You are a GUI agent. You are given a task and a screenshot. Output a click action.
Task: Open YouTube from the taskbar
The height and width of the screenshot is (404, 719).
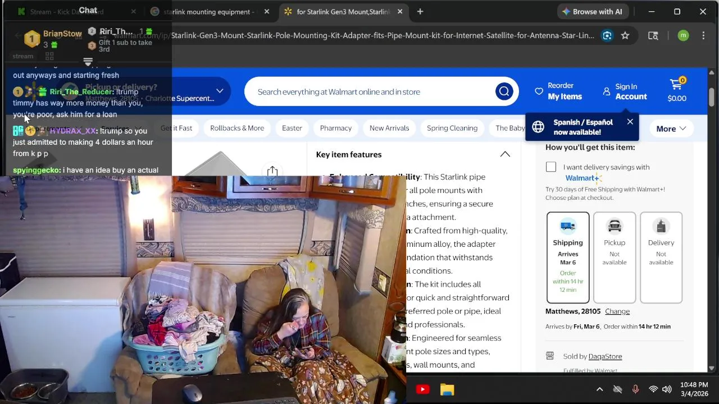pyautogui.click(x=422, y=389)
